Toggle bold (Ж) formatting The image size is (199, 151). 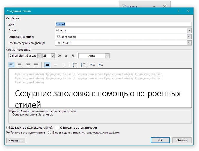60,56
